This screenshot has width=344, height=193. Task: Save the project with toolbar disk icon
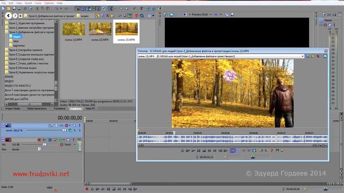[14, 9]
